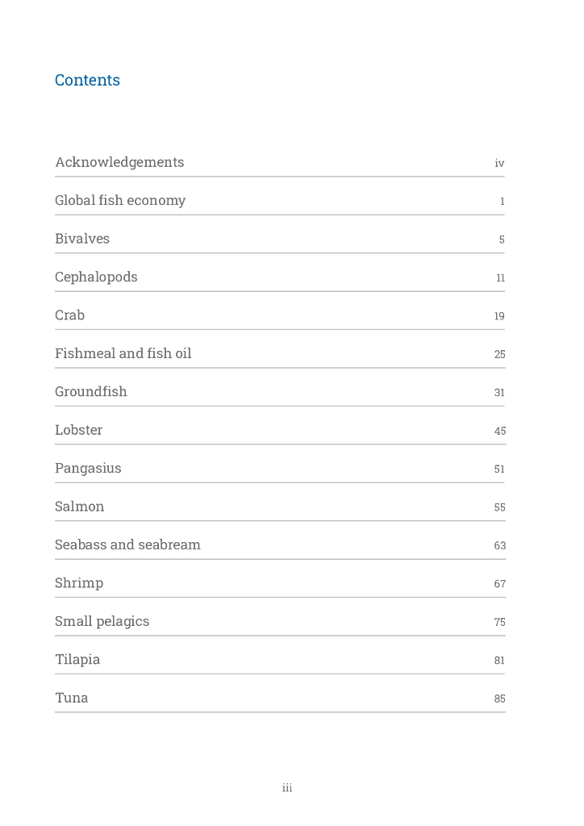The image size is (584, 826).
Task: Click page number 85 beside Tuna
Action: click(x=499, y=699)
